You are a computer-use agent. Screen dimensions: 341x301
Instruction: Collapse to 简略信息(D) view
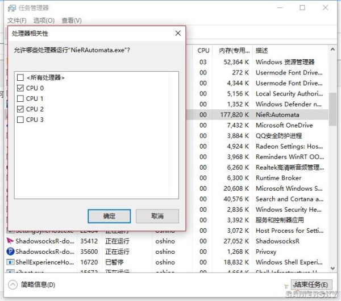[x=31, y=284]
